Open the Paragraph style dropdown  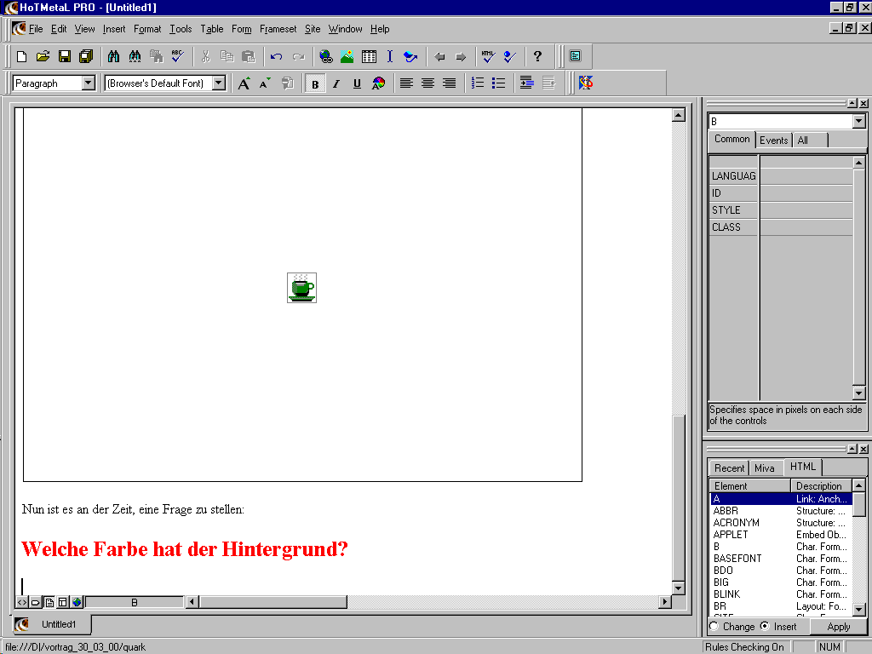pos(89,83)
